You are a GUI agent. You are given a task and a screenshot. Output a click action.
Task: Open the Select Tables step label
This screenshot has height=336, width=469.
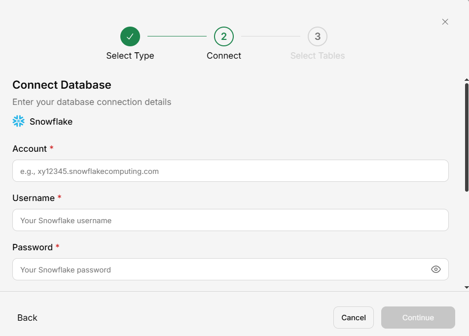[318, 56]
